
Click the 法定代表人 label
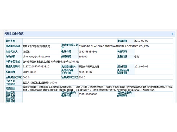tap(11, 52)
